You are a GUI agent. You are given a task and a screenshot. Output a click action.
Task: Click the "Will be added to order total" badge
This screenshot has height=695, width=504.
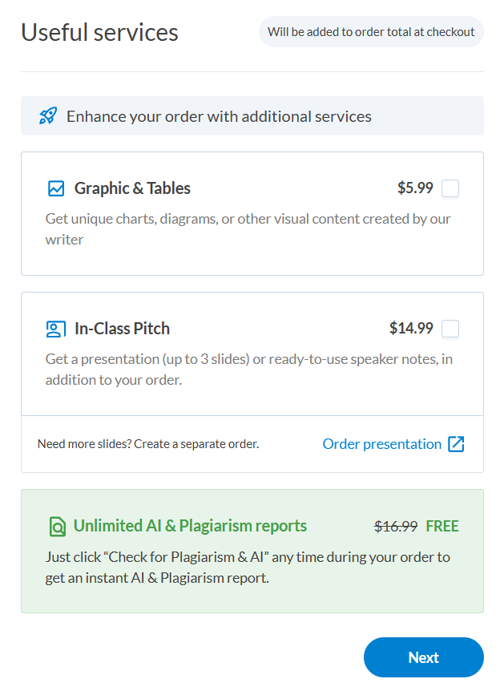pyautogui.click(x=371, y=32)
